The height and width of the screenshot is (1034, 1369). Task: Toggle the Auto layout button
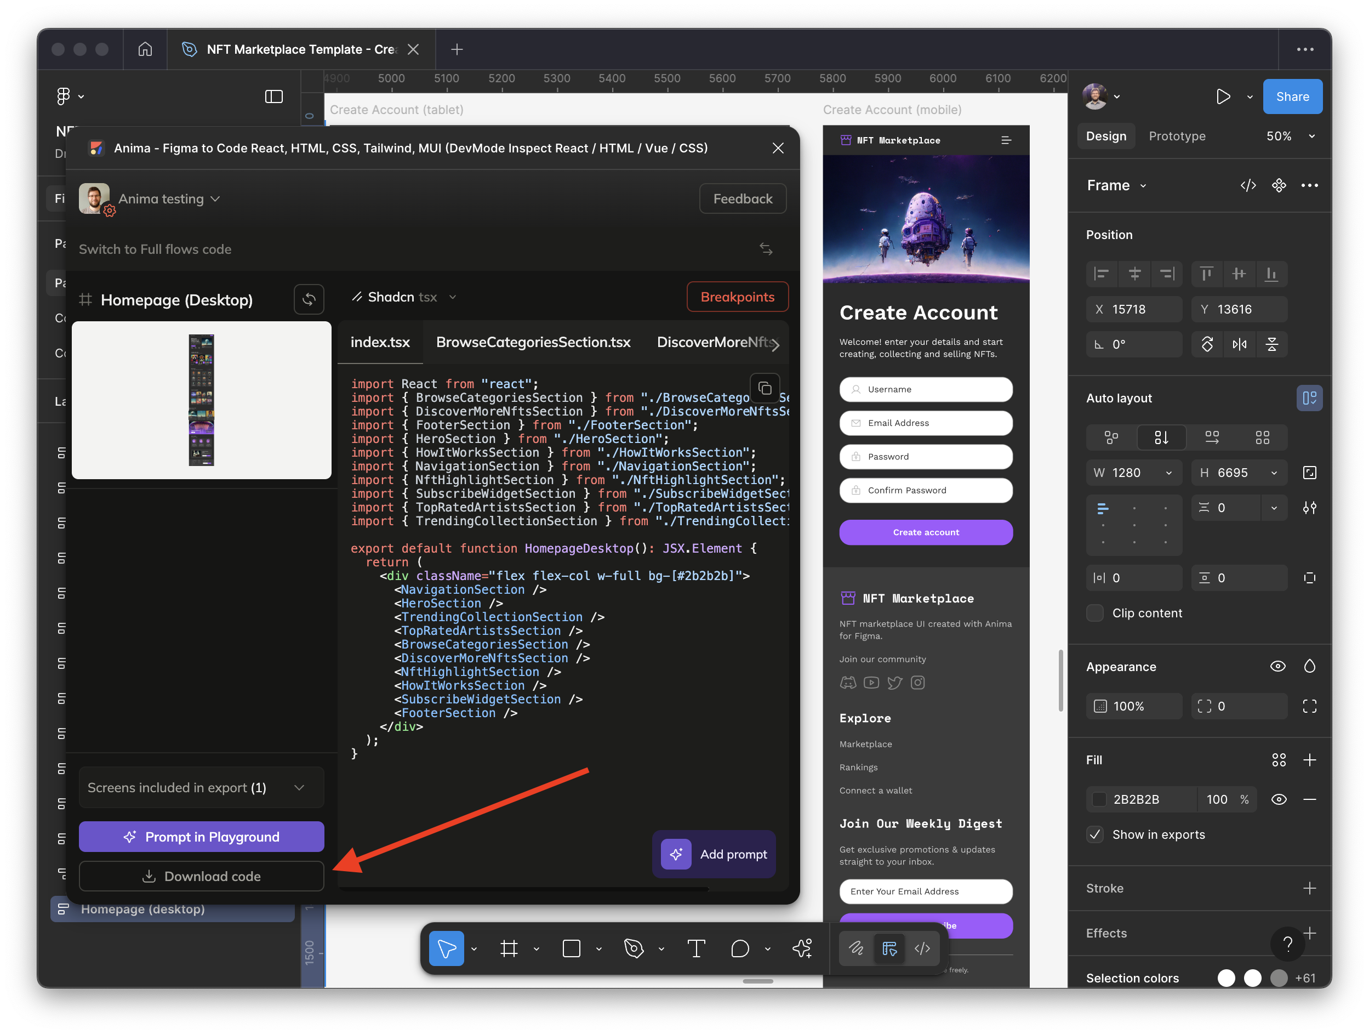pyautogui.click(x=1309, y=398)
